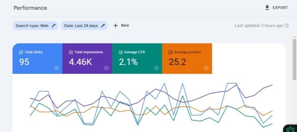The width and height of the screenshot is (297, 132).
Task: Open help icon on Total impressions card
Action: pyautogui.click(x=106, y=68)
